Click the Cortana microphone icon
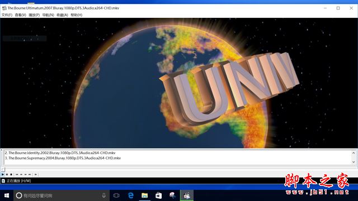The width and height of the screenshot is (358, 201). pos(104,195)
